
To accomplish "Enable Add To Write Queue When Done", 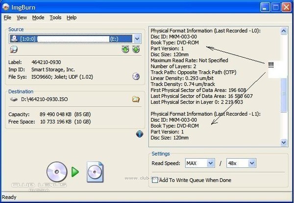I will click(x=155, y=180).
